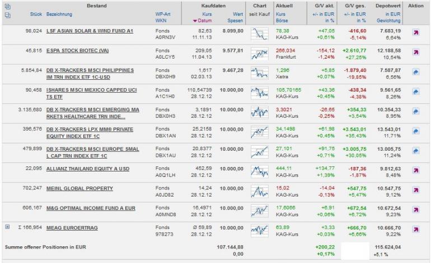Image resolution: width=431 pixels, height=263 pixels.
Task: Collapse all positions with the minus icon in header
Action: point(7,16)
